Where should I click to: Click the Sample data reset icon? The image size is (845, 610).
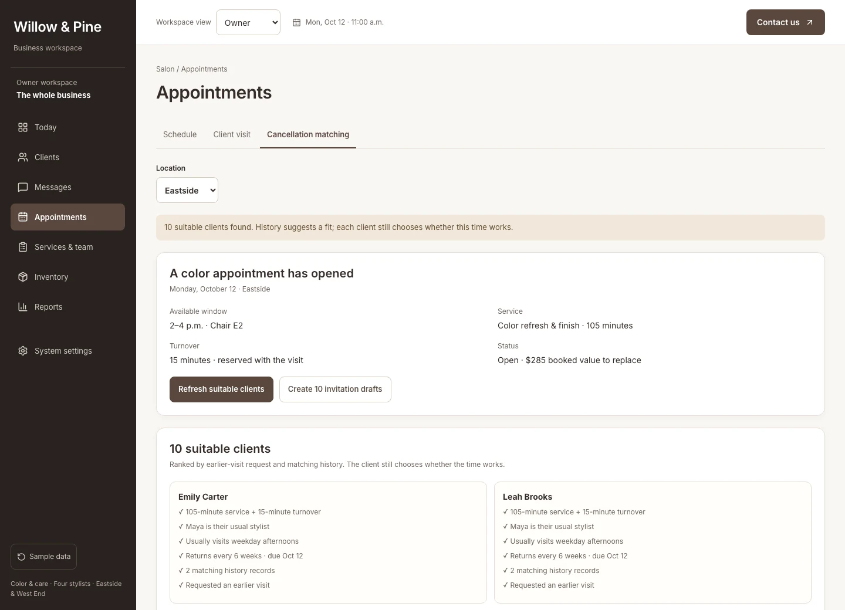click(x=21, y=557)
